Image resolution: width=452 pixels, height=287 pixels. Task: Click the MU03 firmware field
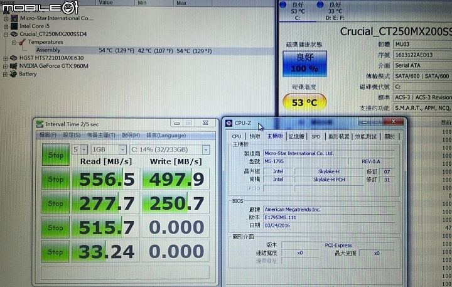422,45
